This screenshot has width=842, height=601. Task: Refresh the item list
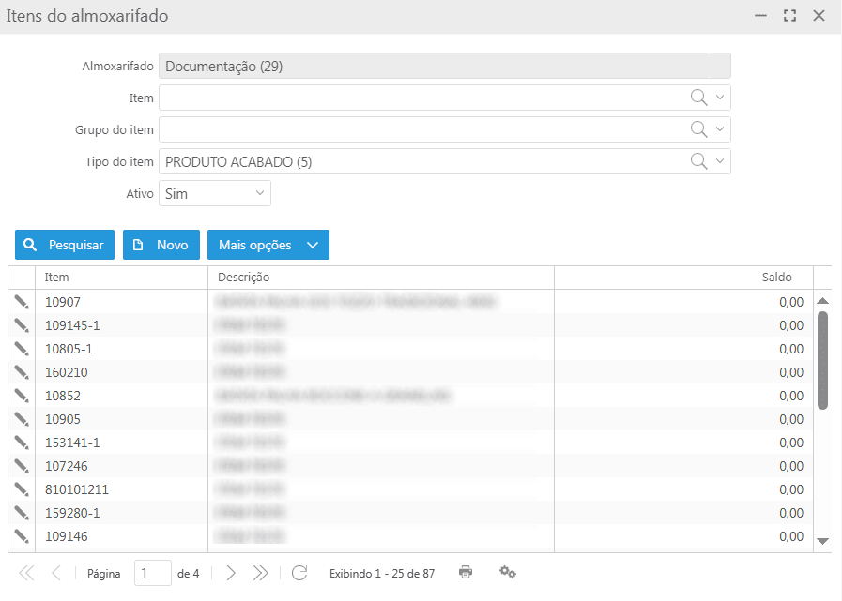pyautogui.click(x=299, y=573)
